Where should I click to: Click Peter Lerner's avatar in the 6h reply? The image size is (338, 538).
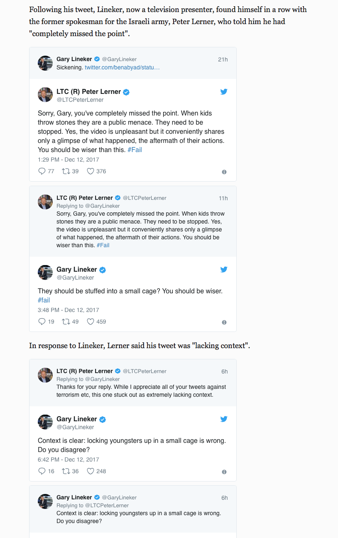(x=45, y=375)
